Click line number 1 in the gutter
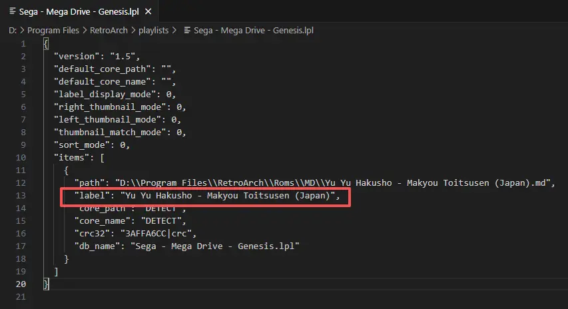 (23, 44)
